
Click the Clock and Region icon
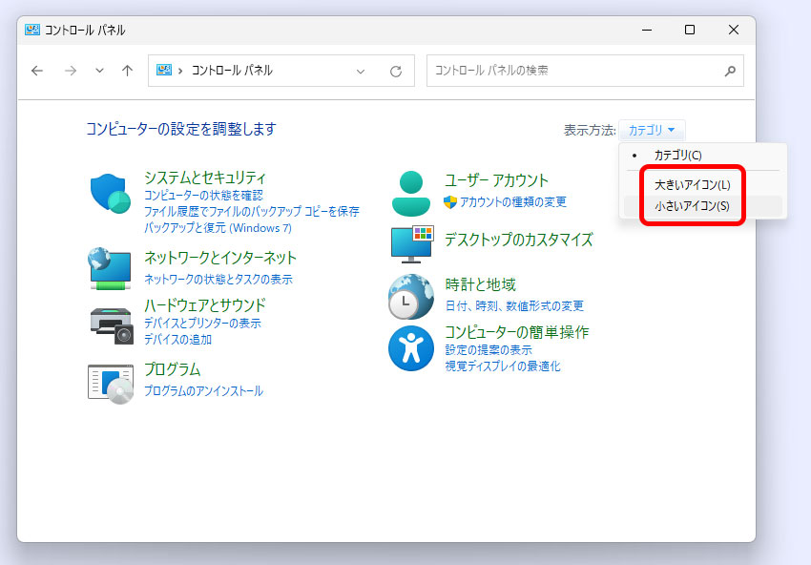pyautogui.click(x=411, y=296)
